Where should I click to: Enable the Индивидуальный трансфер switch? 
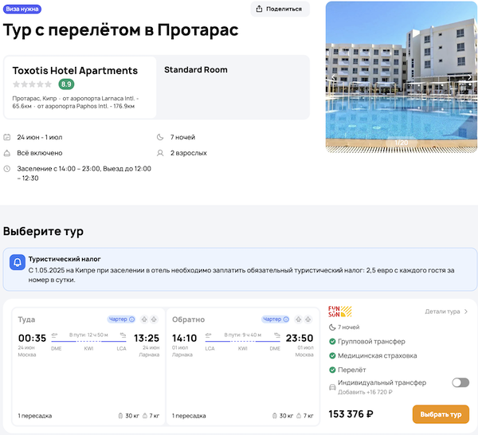pyautogui.click(x=460, y=382)
